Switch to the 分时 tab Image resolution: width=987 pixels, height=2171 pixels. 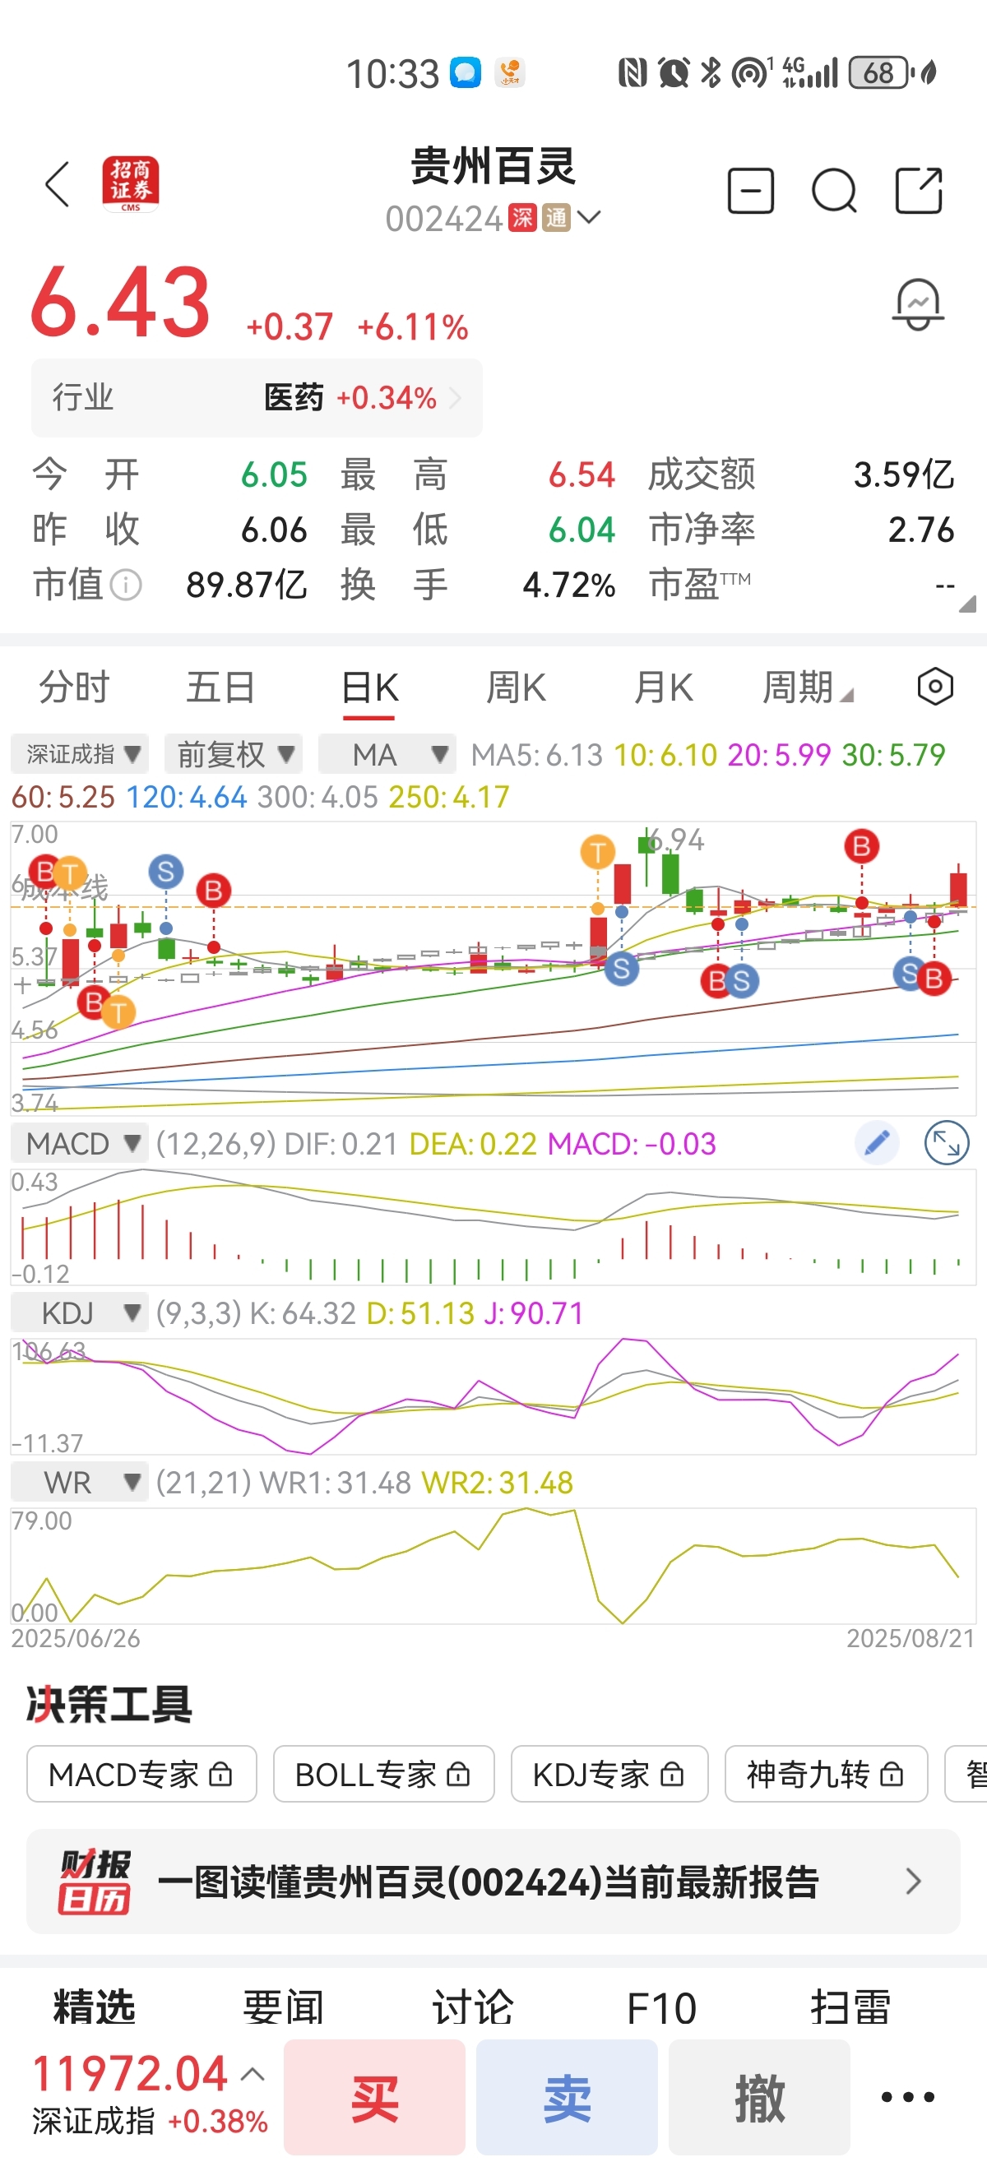pyautogui.click(x=74, y=687)
